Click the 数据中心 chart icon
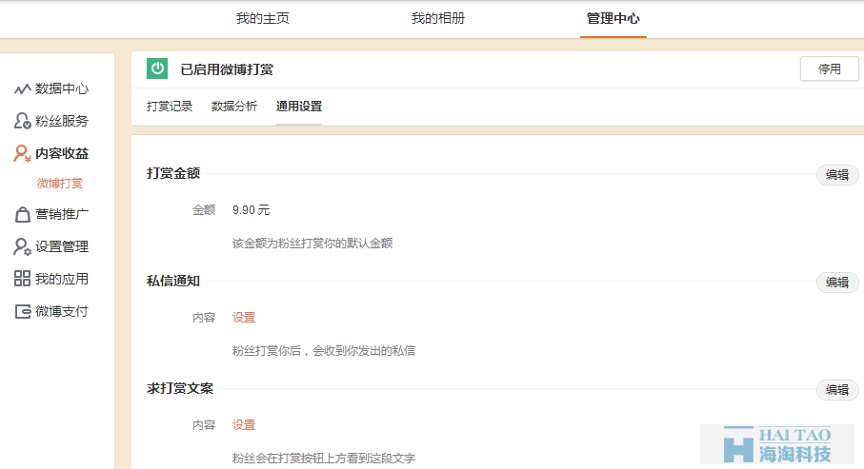The width and height of the screenshot is (864, 469). (22, 88)
